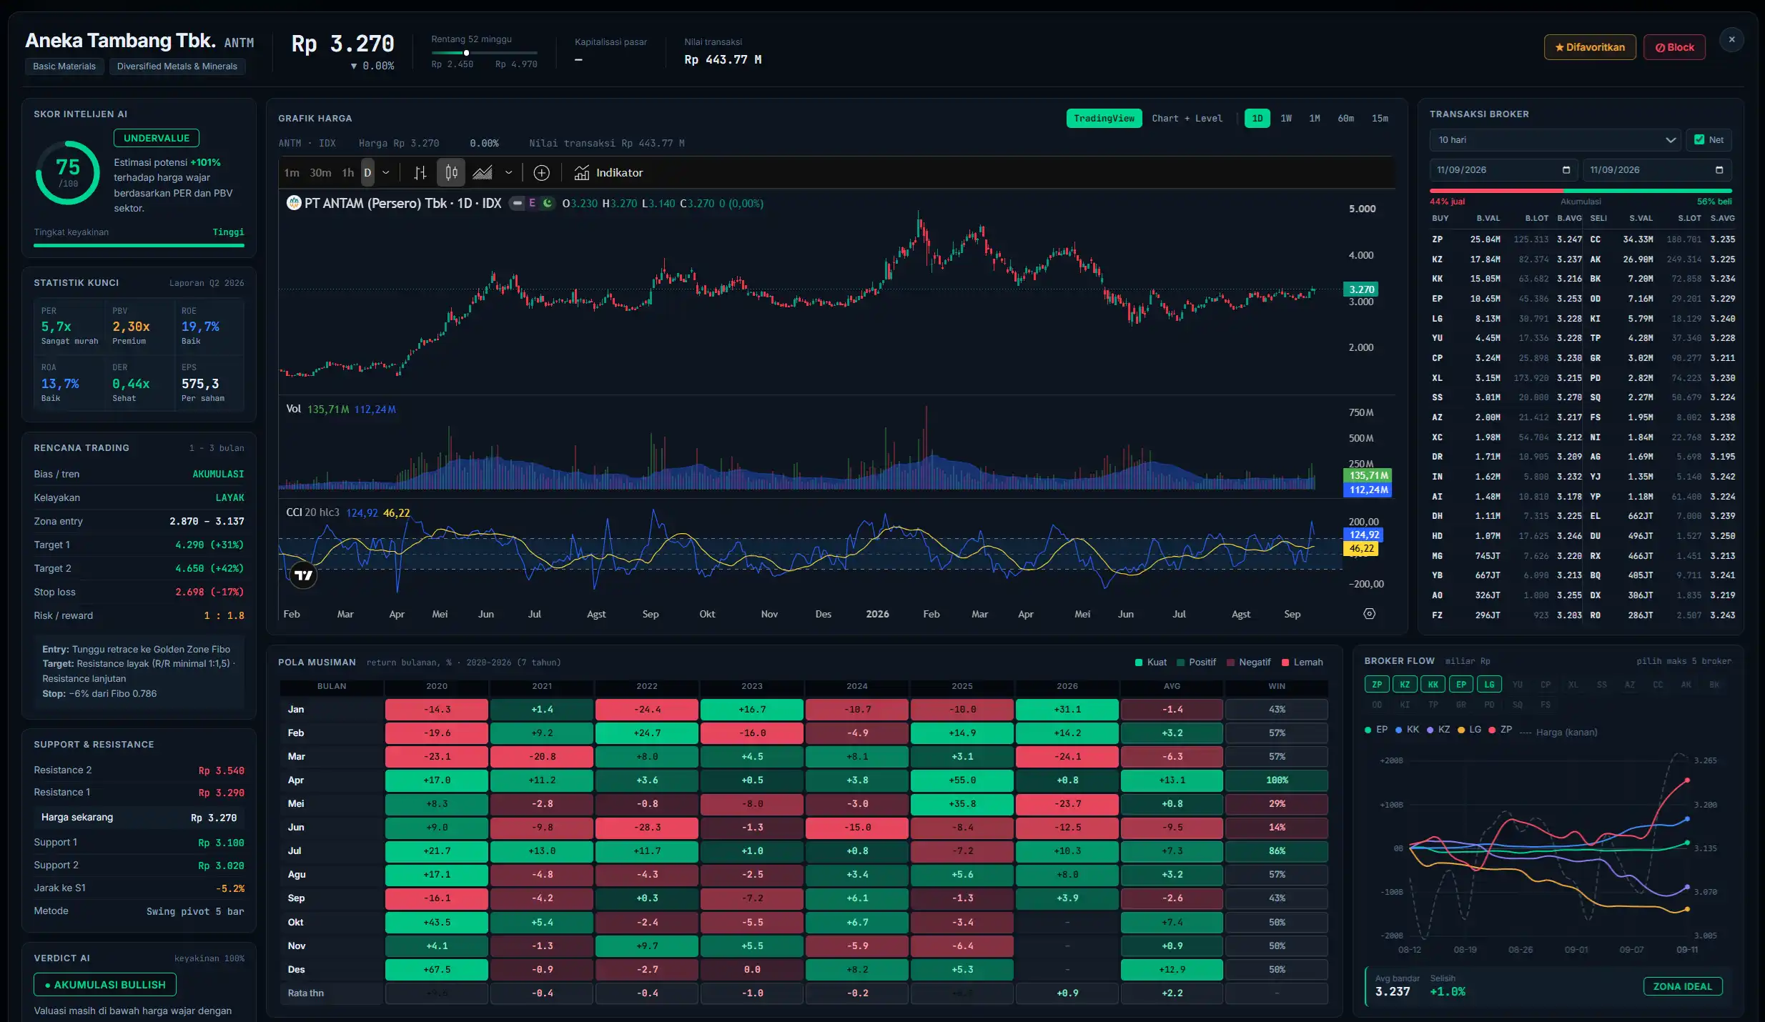Open calendar picker on the end date
Screen dimensions: 1765x1022
coord(1719,170)
